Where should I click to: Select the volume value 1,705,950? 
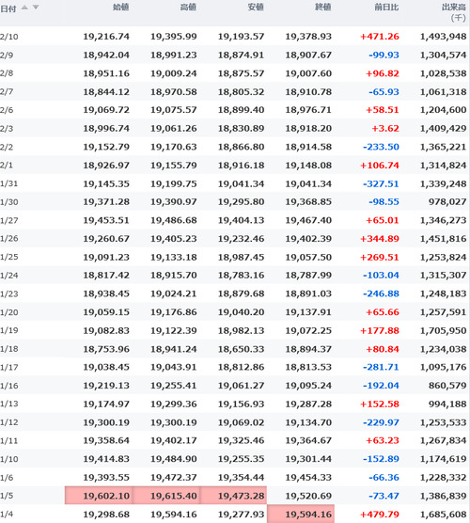click(x=444, y=330)
